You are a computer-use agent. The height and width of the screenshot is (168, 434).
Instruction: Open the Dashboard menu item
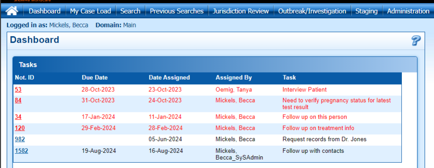(x=45, y=11)
